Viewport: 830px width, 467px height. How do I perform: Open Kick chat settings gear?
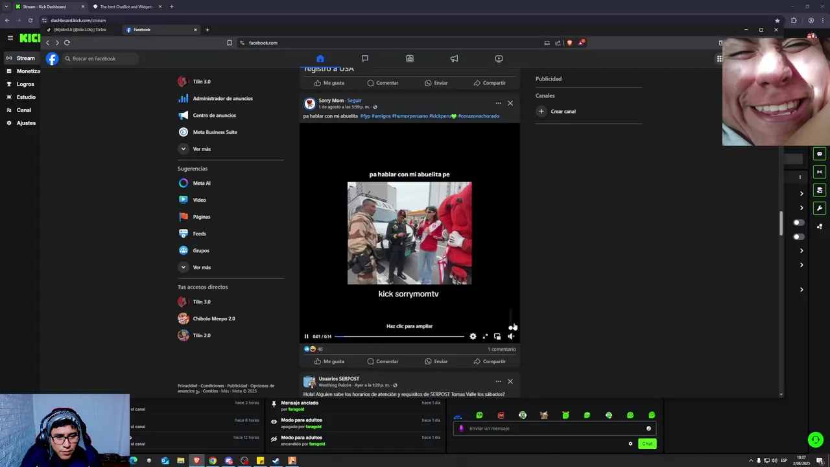pyautogui.click(x=630, y=444)
